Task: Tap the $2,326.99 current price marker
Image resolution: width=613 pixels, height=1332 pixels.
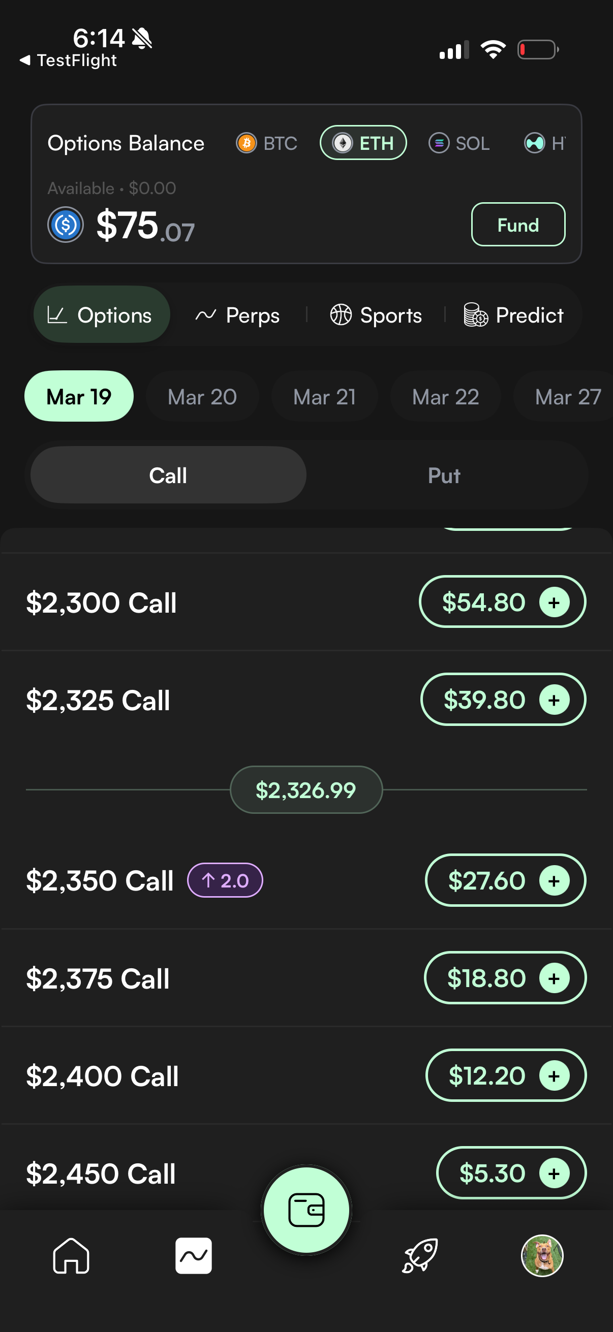Action: tap(305, 790)
